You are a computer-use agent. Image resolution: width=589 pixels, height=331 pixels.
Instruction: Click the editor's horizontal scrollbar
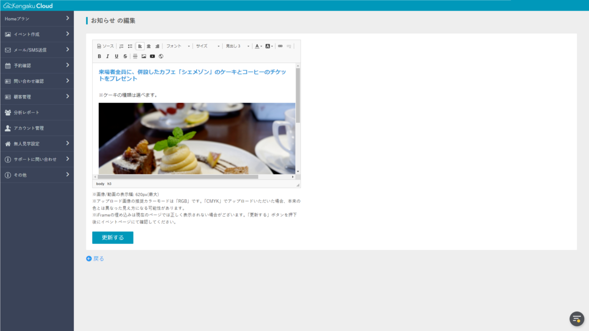(176, 177)
